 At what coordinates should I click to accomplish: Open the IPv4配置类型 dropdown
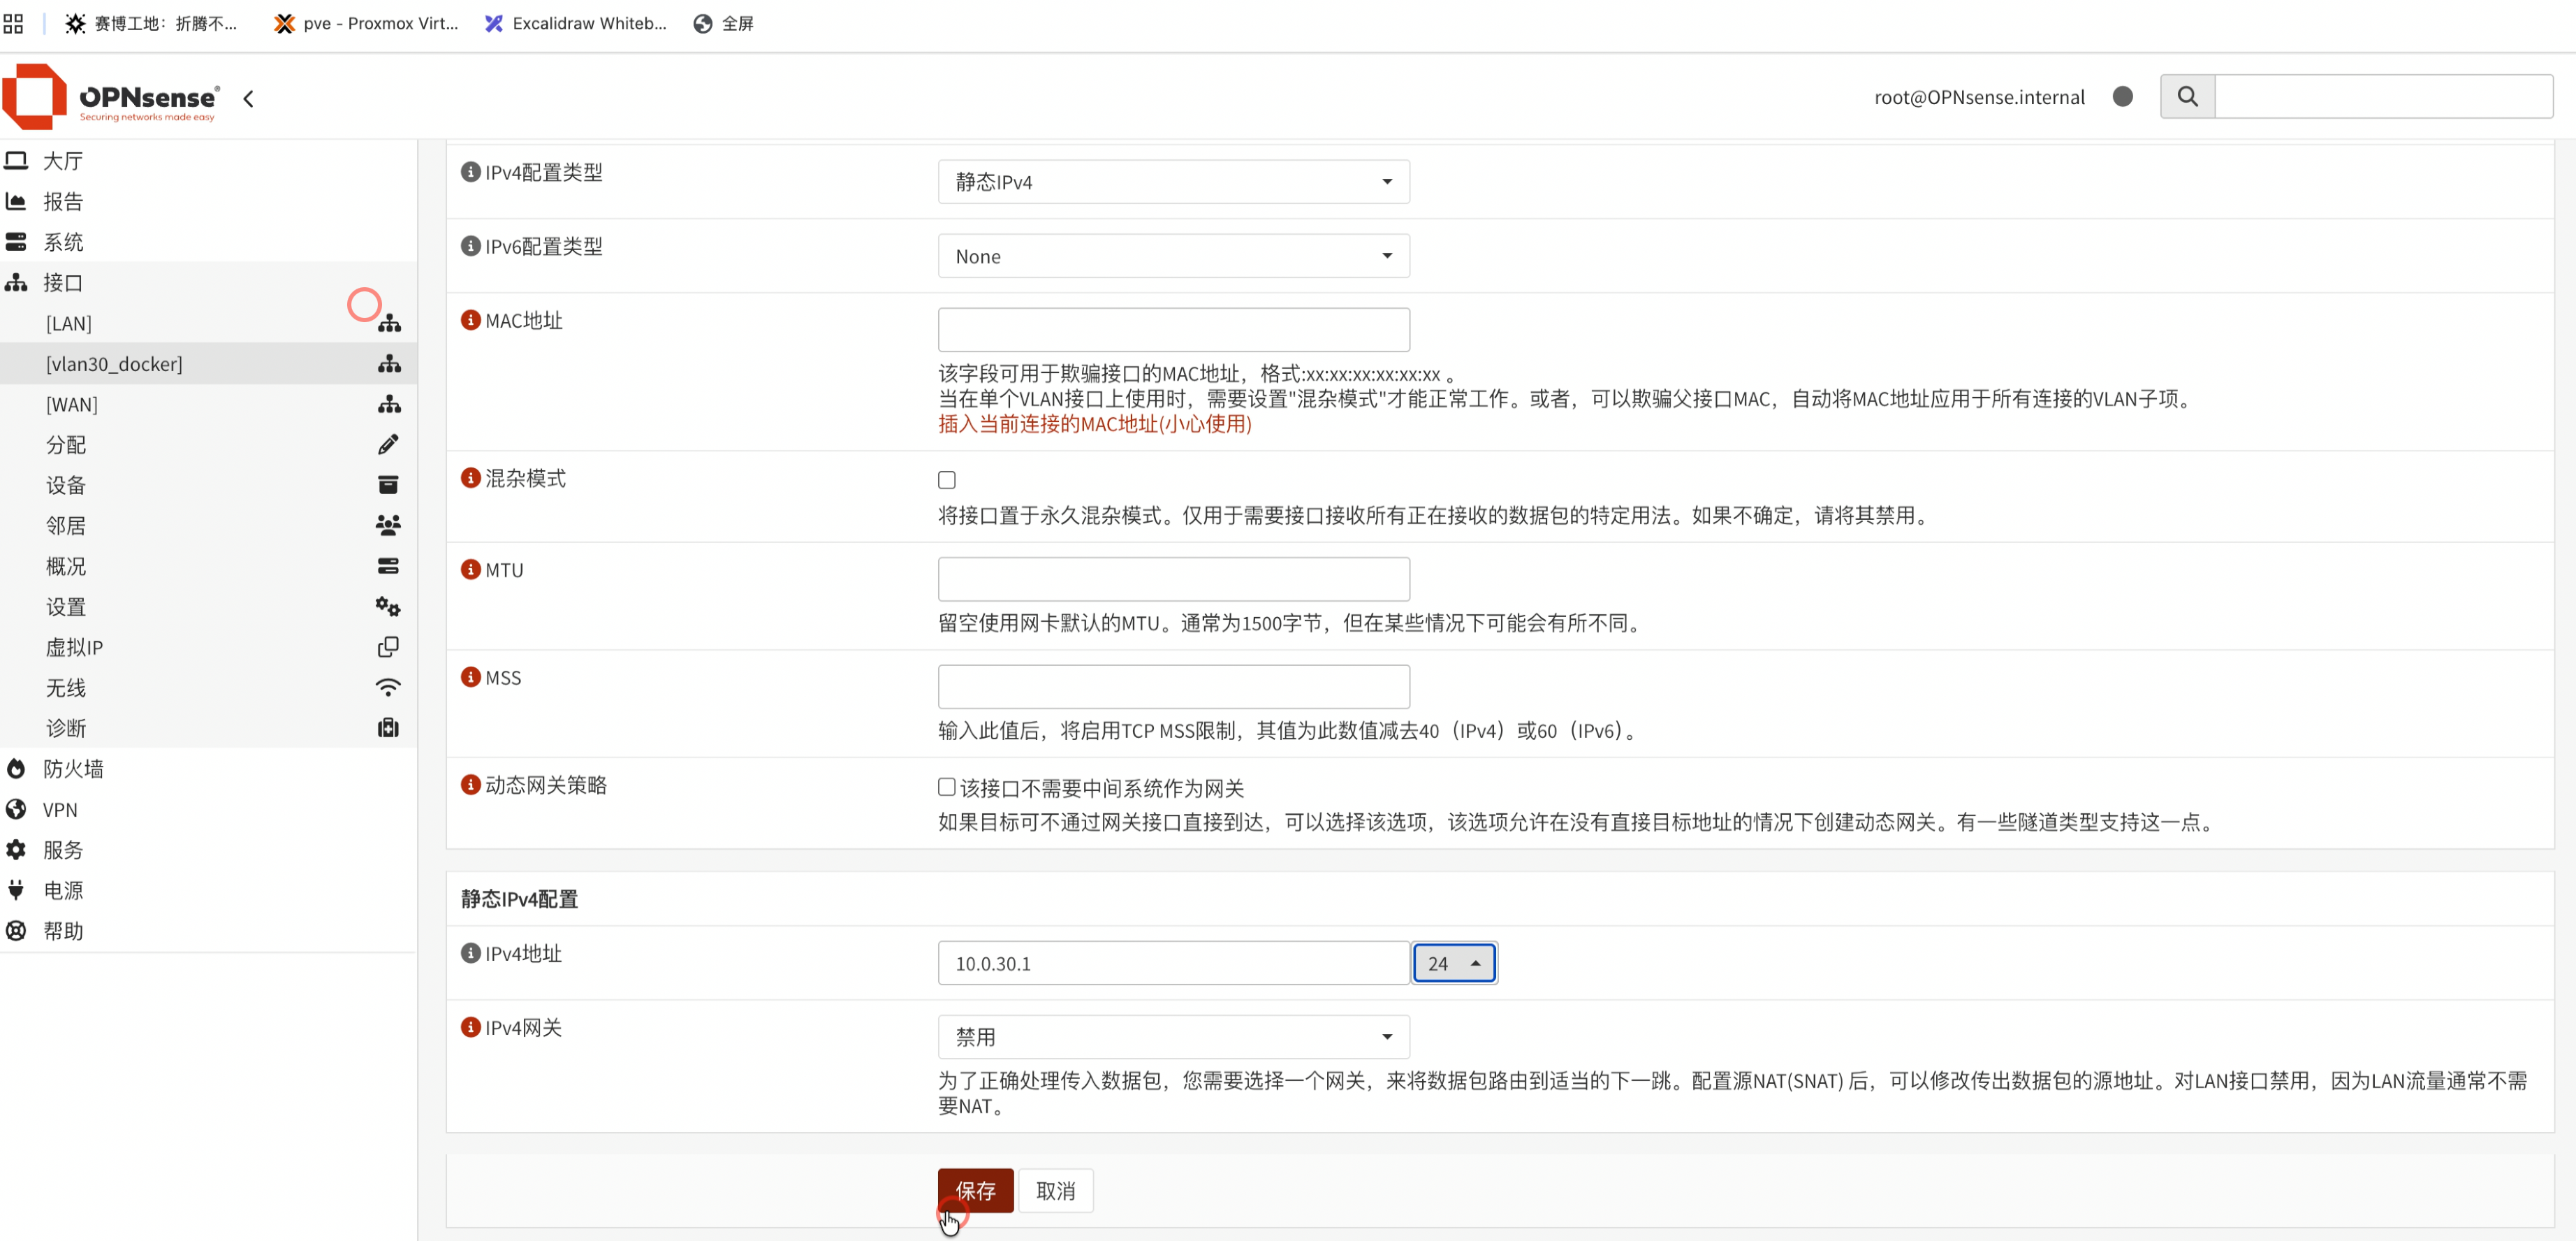(x=1173, y=182)
